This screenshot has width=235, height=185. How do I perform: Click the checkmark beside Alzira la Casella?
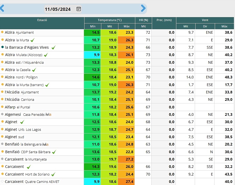point(34,70)
